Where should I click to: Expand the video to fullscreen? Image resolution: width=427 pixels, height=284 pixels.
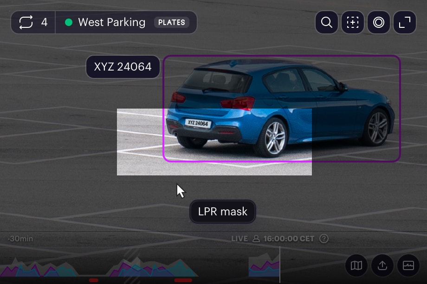[405, 22]
